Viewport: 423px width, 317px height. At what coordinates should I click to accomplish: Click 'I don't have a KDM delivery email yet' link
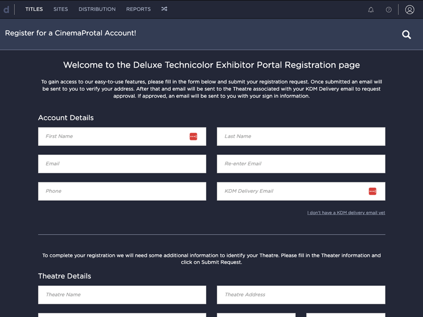(x=346, y=213)
